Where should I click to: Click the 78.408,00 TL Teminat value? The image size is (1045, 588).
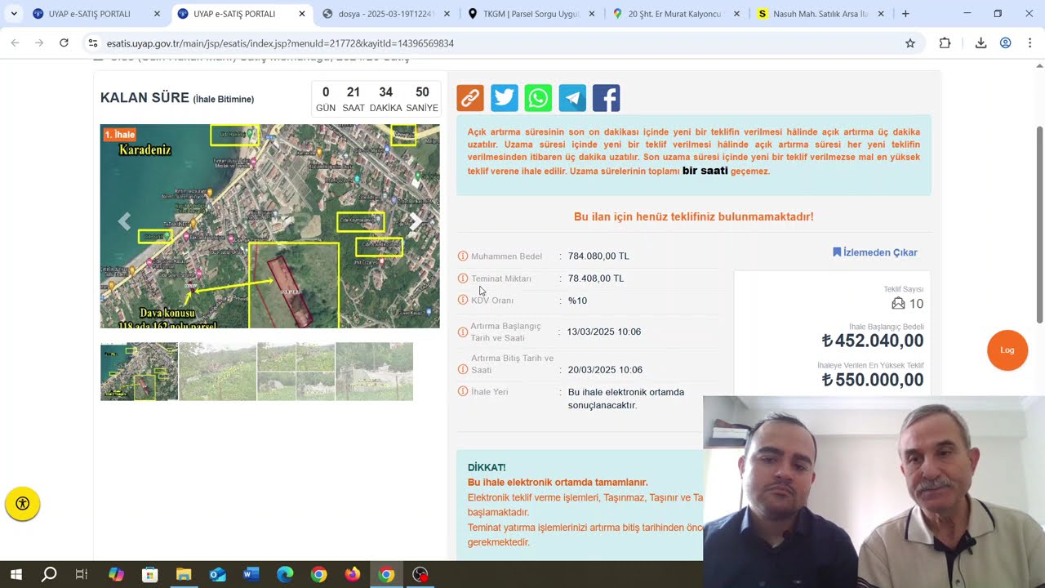pyautogui.click(x=596, y=278)
